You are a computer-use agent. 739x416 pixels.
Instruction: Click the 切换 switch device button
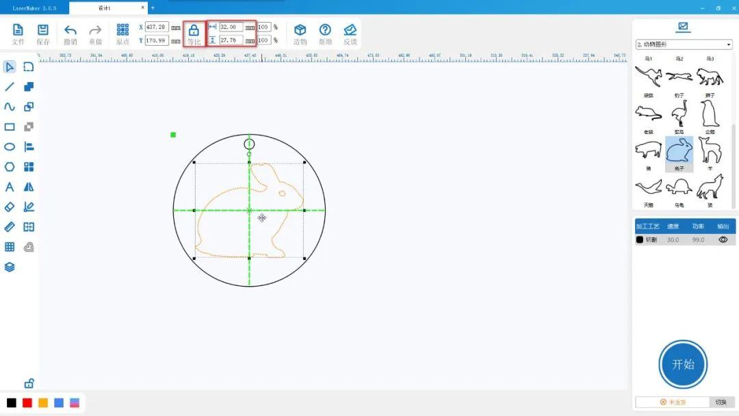click(x=721, y=402)
